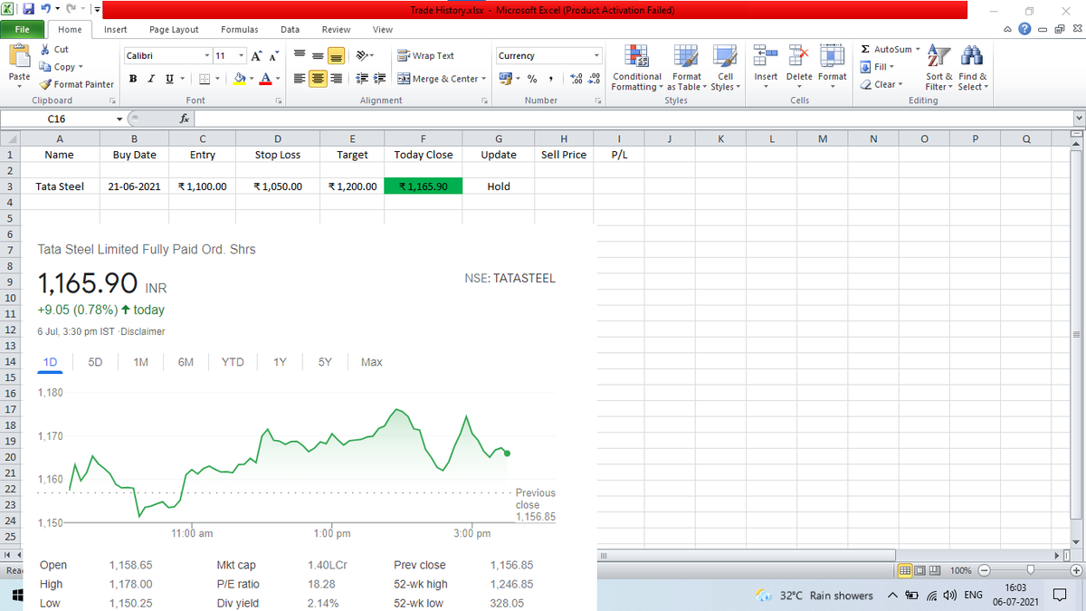
Task: Switch to the Page Layout tab
Action: tap(174, 30)
